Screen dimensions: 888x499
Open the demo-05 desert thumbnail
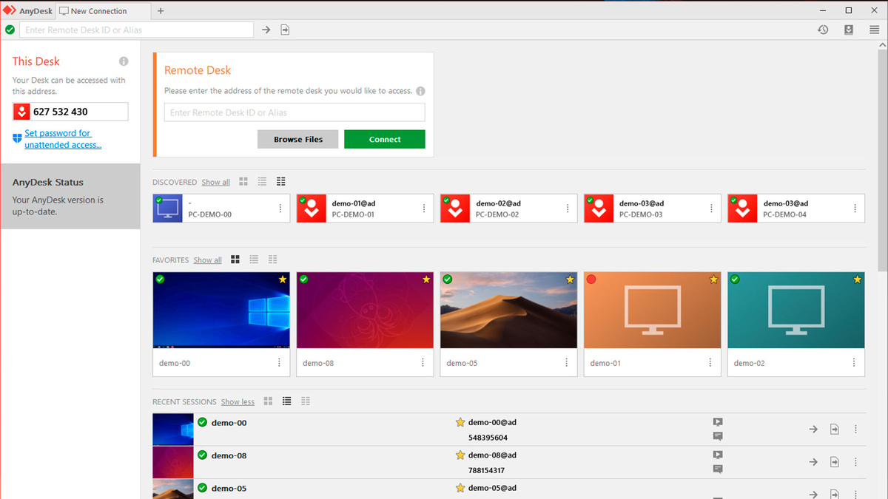508,310
